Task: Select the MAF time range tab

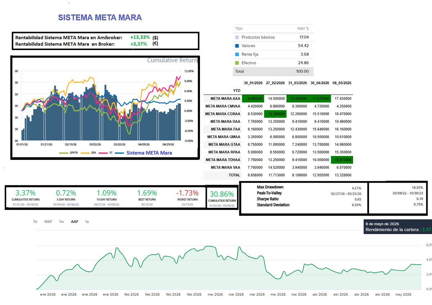Action: [48, 221]
